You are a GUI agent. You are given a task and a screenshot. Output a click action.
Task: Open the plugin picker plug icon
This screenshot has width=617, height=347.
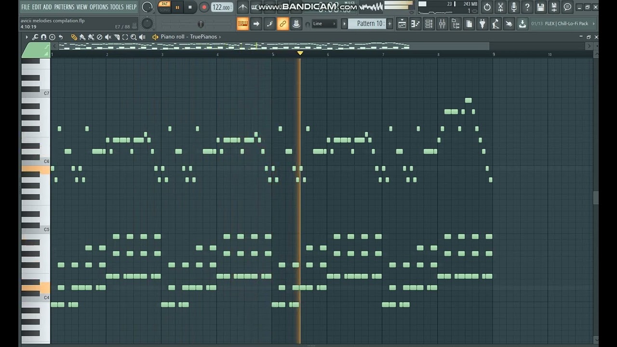[482, 24]
